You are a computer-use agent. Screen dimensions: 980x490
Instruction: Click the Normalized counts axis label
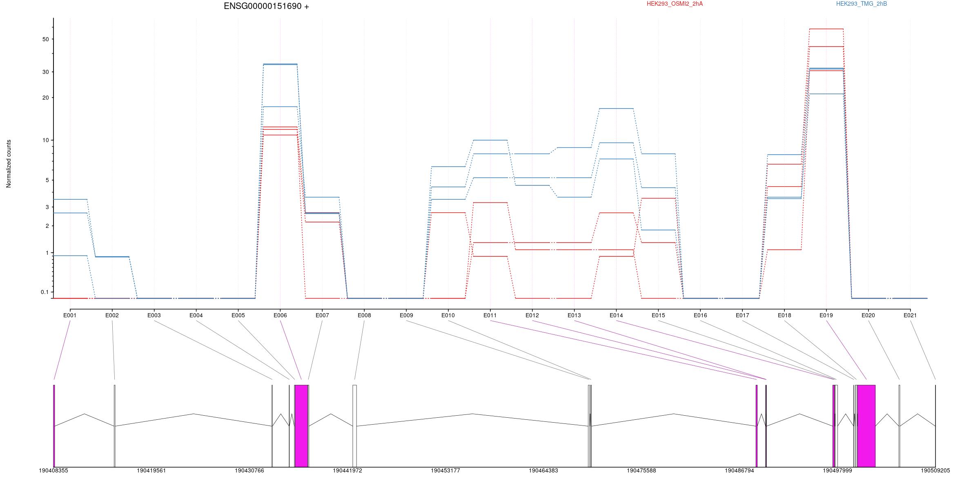click(x=9, y=164)
